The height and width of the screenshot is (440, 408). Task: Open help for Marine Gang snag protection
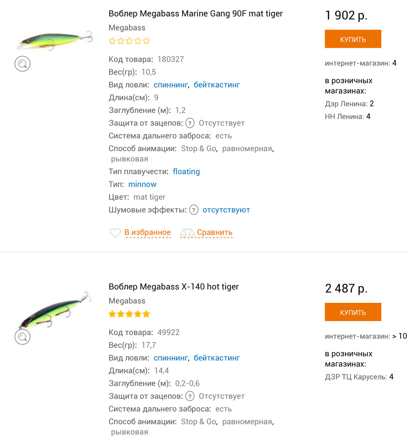point(190,123)
